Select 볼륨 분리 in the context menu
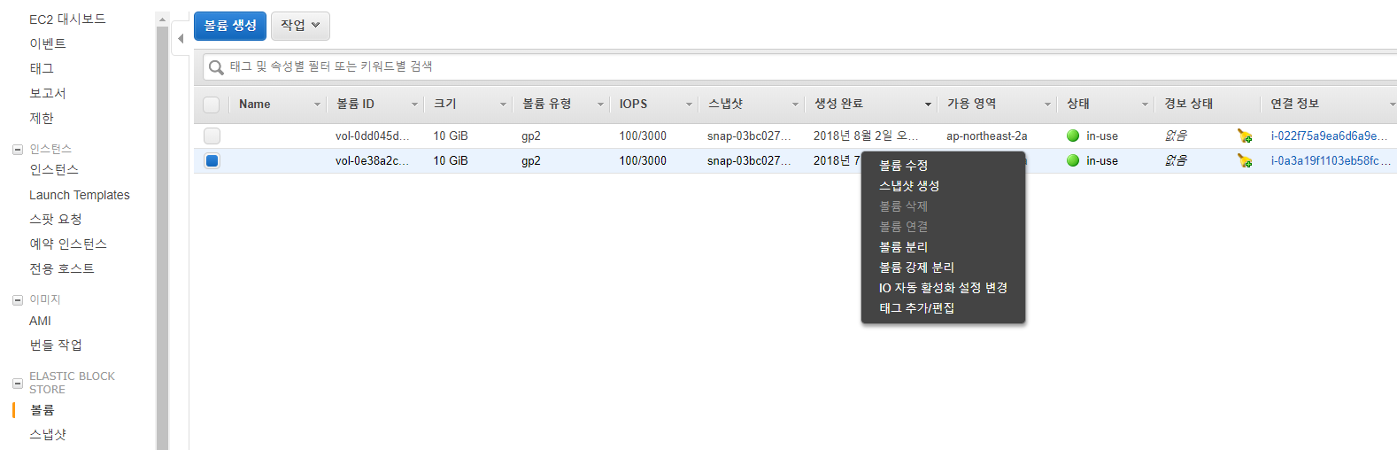The height and width of the screenshot is (450, 1397). point(903,247)
